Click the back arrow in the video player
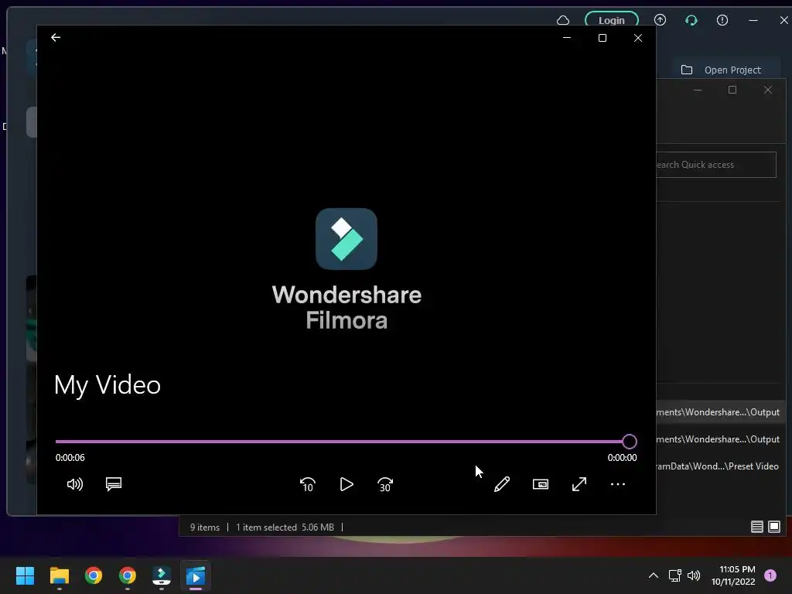 (56, 37)
